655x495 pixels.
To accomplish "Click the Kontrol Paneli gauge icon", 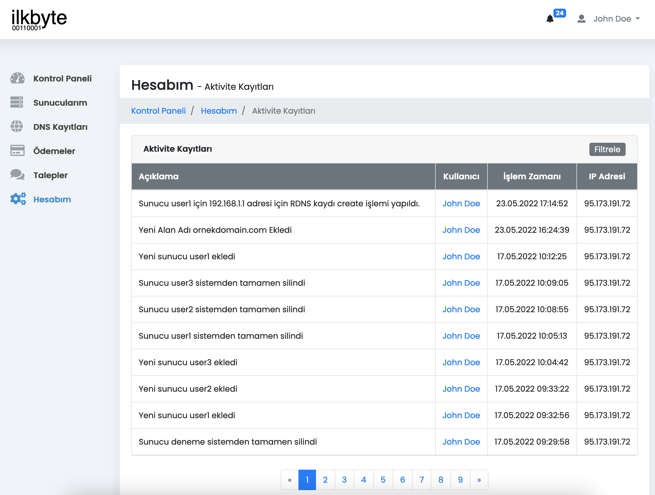I will point(18,78).
